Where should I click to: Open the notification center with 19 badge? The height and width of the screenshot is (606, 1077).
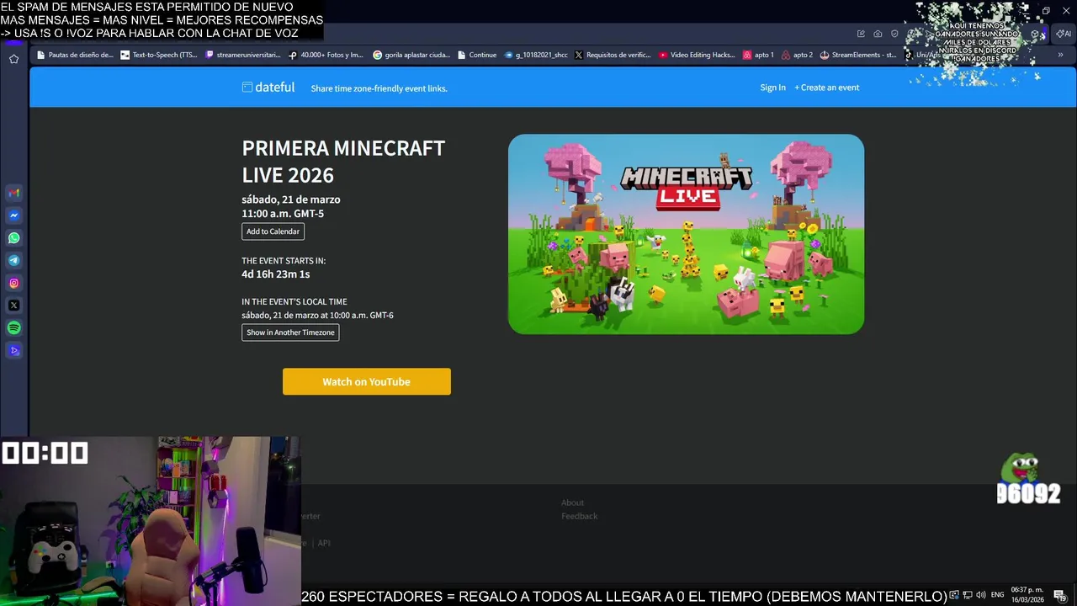(1059, 595)
